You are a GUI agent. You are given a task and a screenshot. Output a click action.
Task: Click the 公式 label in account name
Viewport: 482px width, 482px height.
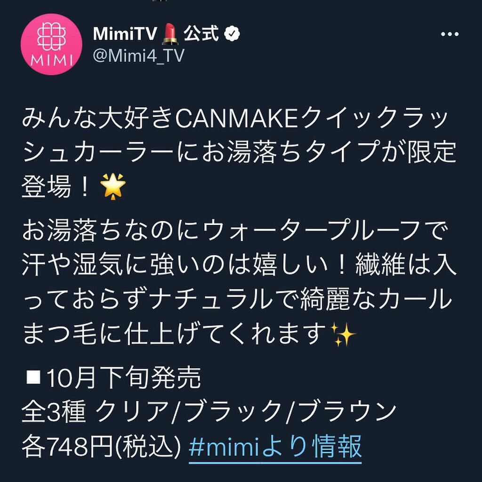201,33
